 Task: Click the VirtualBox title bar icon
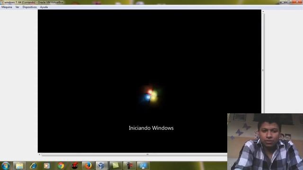(2, 2)
